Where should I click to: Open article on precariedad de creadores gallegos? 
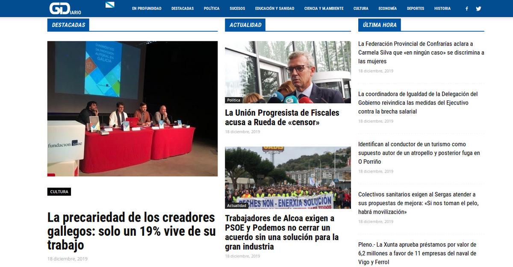(x=131, y=231)
